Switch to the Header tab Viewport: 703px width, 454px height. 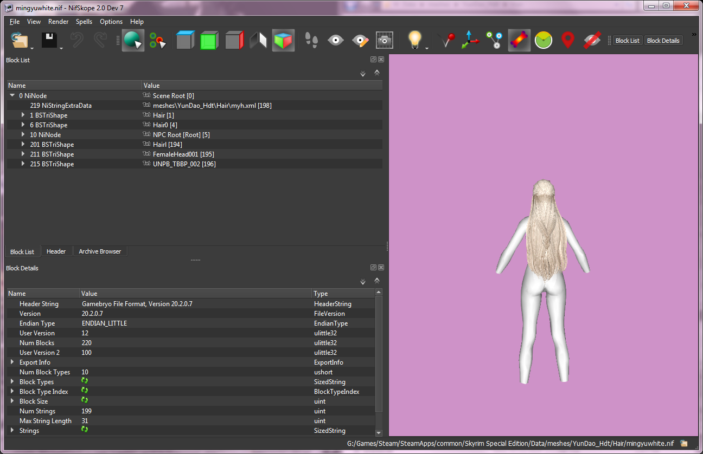pos(56,251)
